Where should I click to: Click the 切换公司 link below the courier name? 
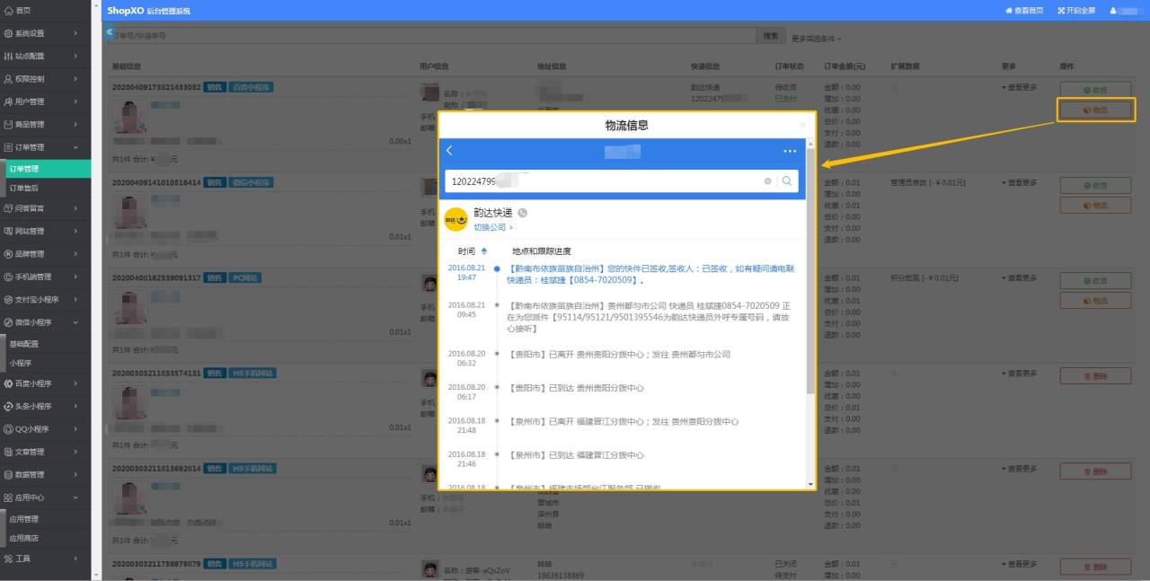[x=489, y=227]
